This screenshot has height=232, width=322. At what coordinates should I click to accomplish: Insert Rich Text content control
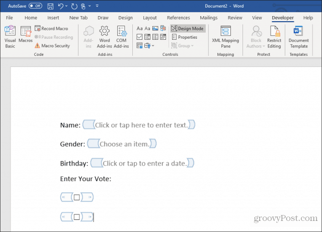pyautogui.click(x=139, y=28)
